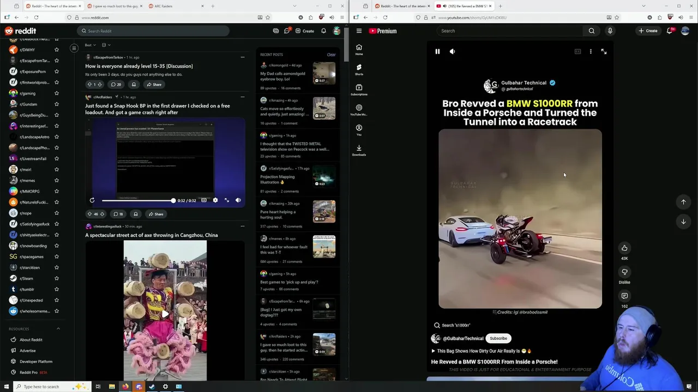
Task: Favorite r/gaming with its star
Action: [56, 93]
